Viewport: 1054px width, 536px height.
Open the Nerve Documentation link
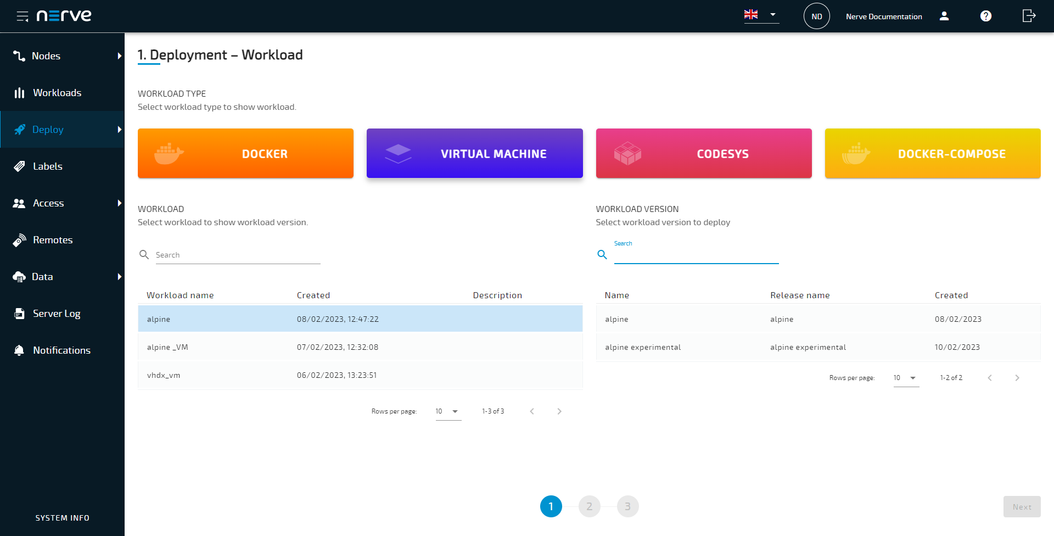coord(884,16)
